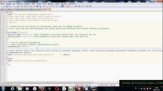The width and height of the screenshot is (163, 91).
Task: Click the else{ line in editor
Action: coord(10,59)
